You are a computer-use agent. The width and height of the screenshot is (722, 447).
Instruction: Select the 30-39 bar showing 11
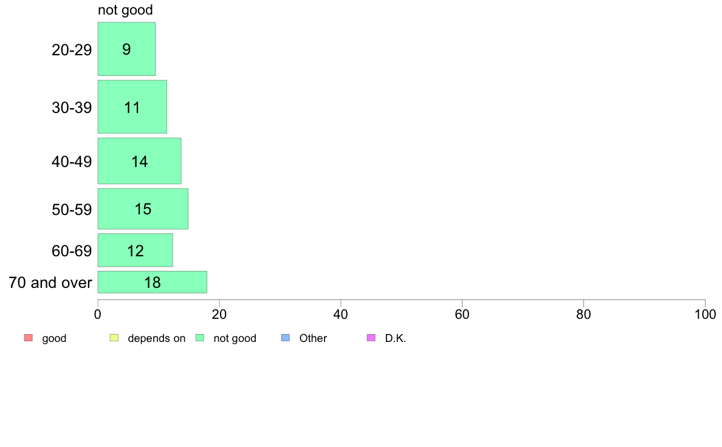(x=132, y=107)
